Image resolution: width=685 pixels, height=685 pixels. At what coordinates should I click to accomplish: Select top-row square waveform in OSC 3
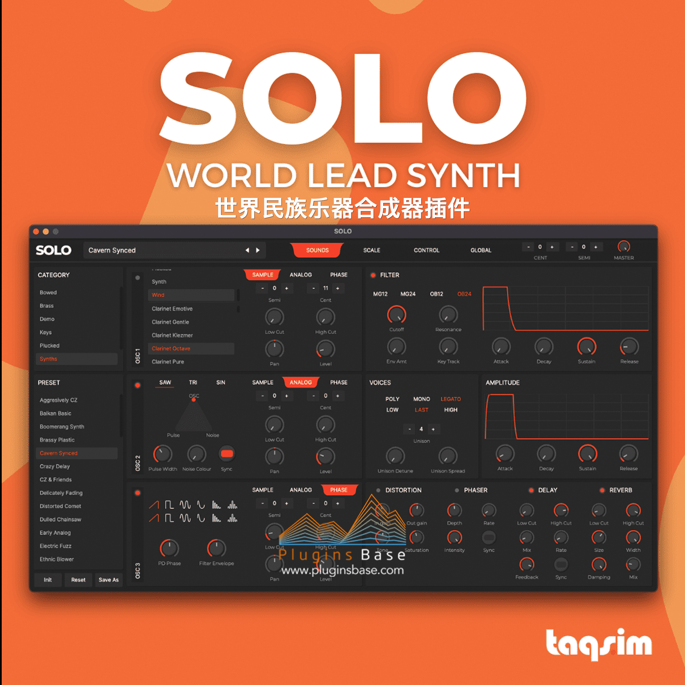point(170,505)
